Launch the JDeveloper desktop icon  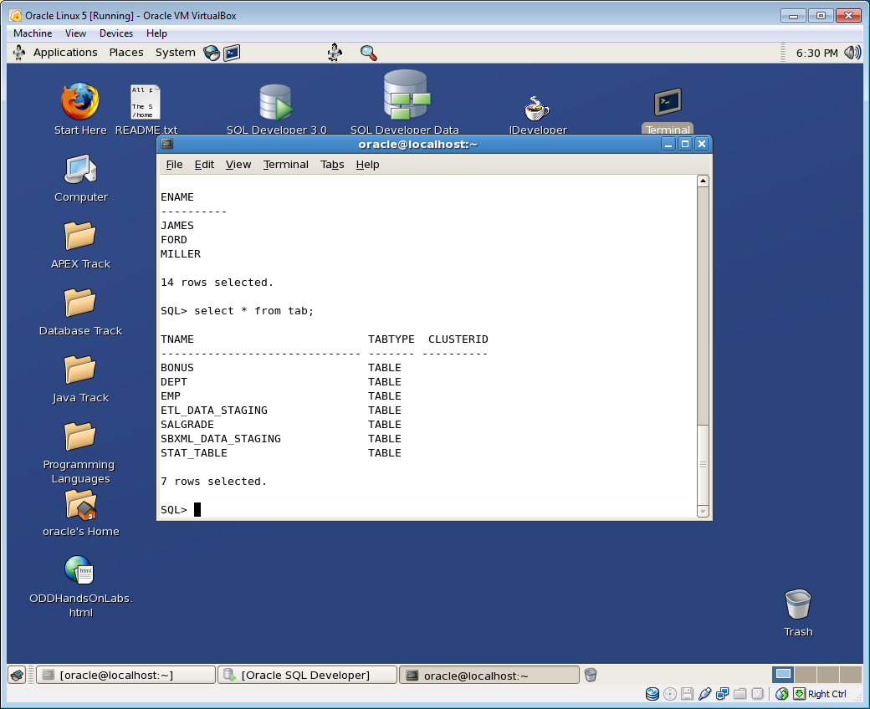(x=537, y=108)
